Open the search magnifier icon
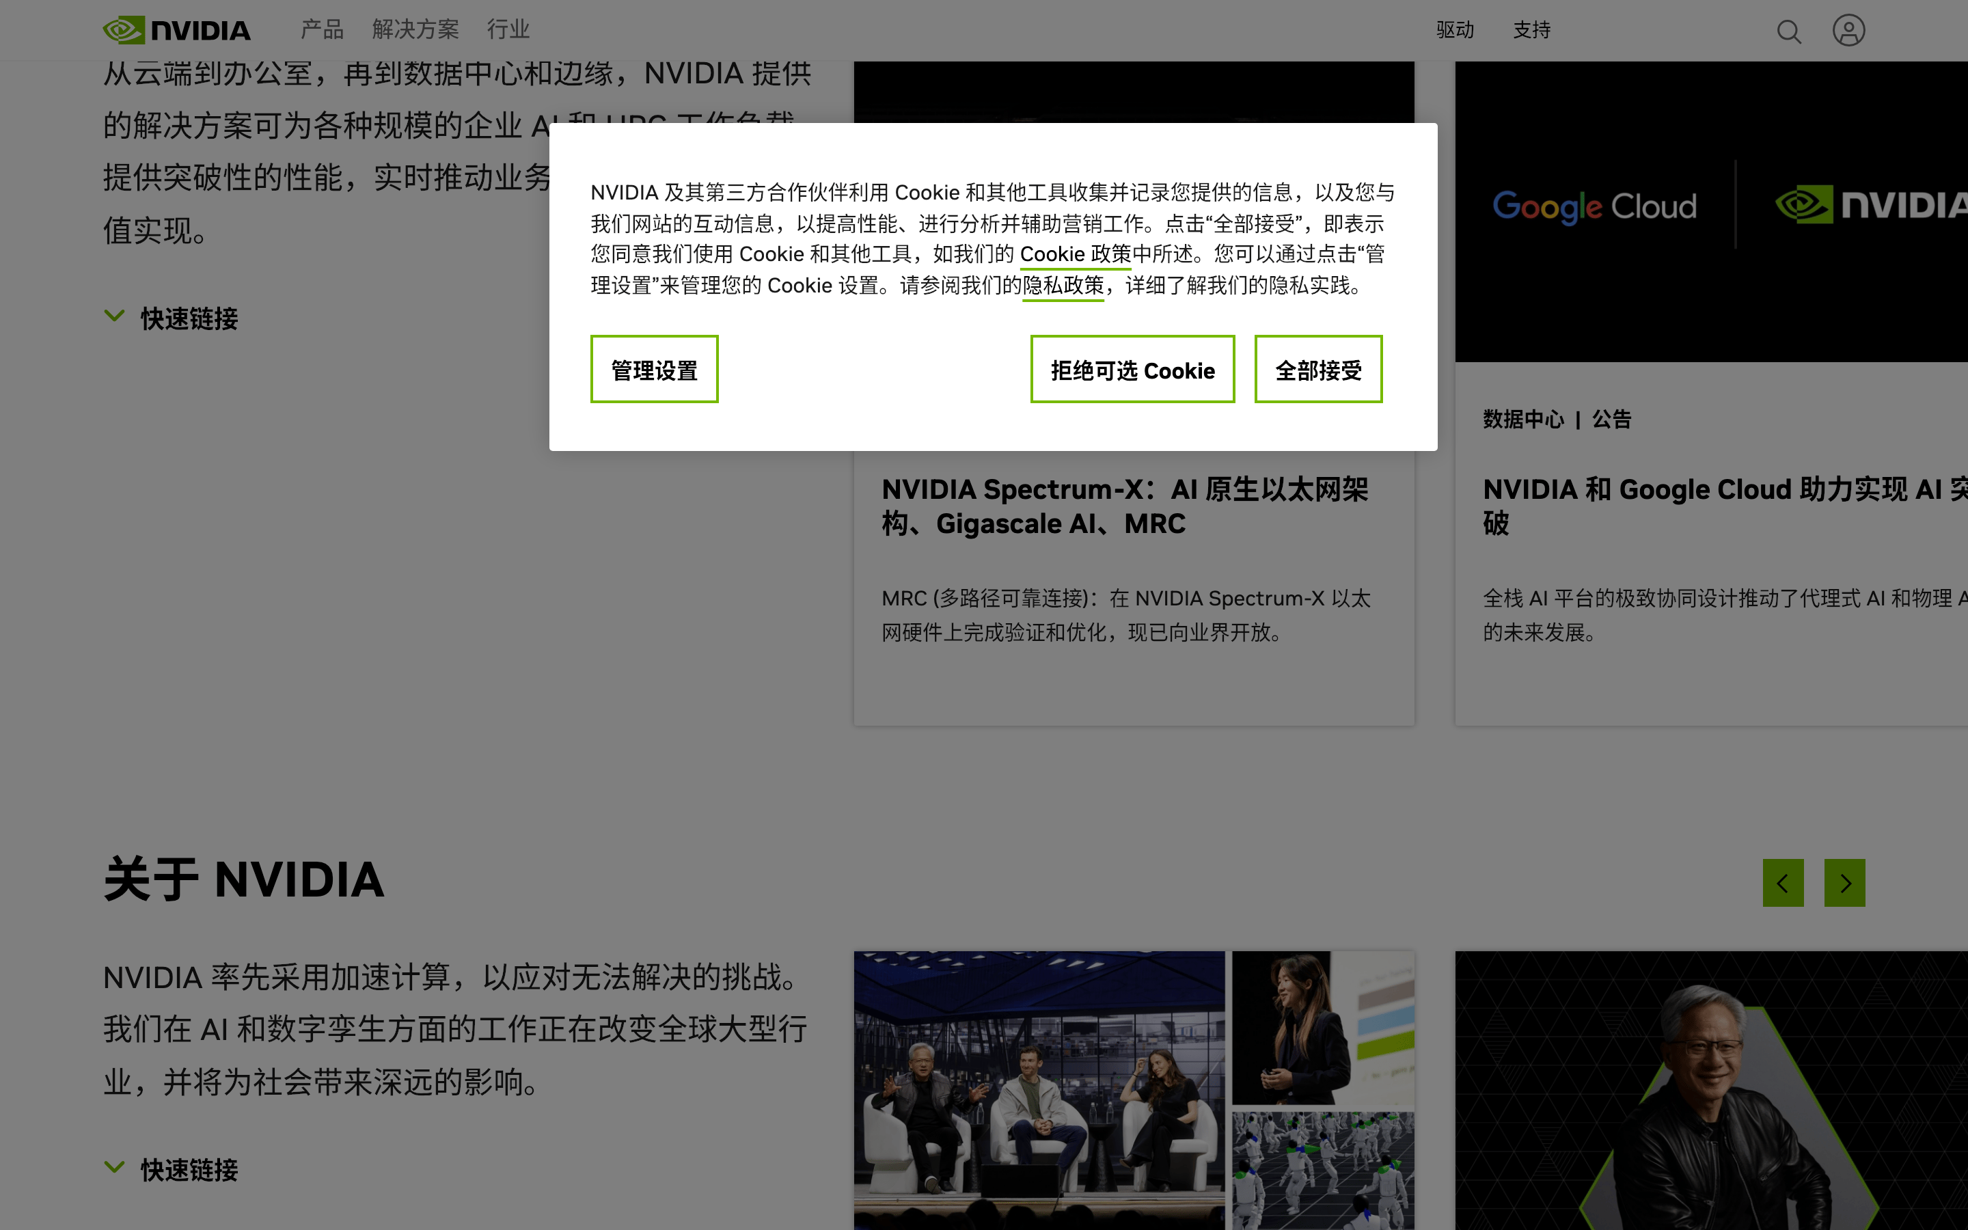The image size is (1968, 1230). [1788, 31]
